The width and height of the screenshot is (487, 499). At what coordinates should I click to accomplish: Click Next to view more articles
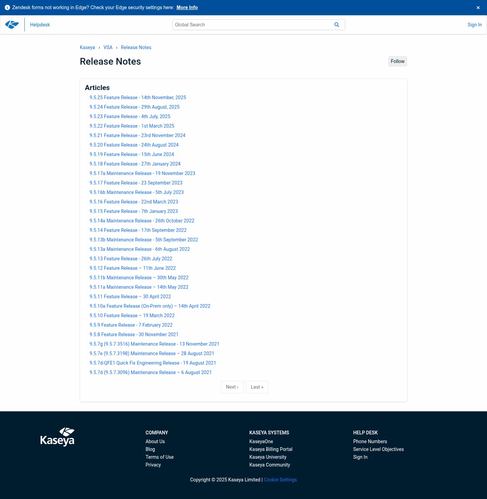pos(232,387)
